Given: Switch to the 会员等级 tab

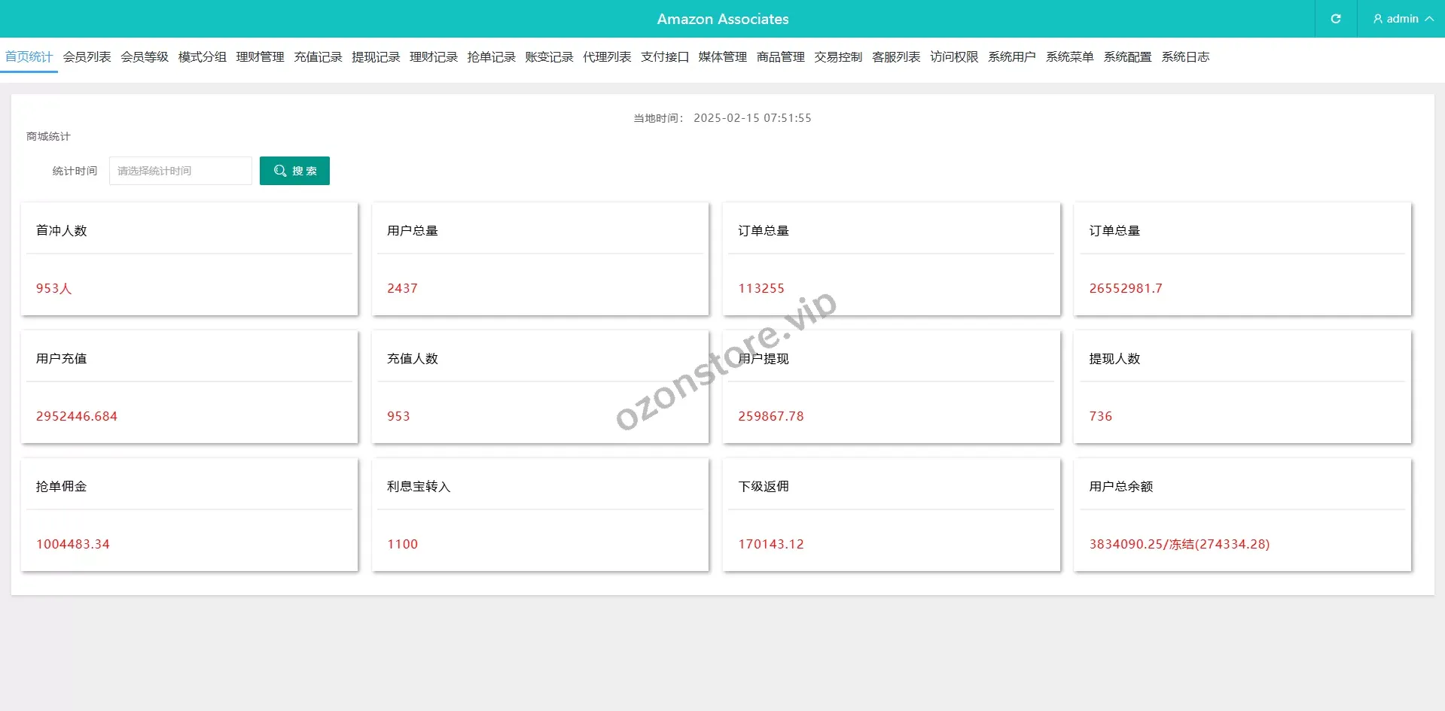Looking at the screenshot, I should [145, 57].
